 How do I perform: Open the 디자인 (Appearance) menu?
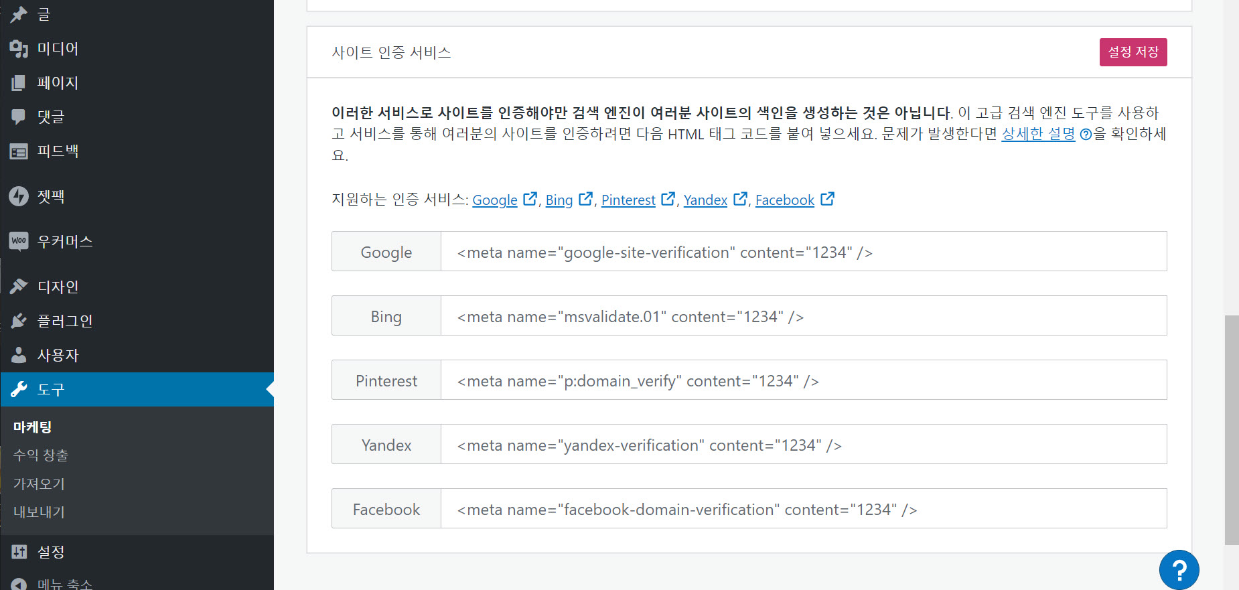click(57, 286)
